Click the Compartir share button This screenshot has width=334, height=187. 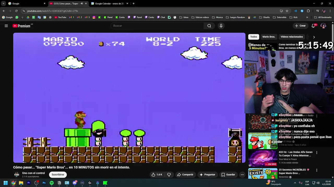(185, 175)
